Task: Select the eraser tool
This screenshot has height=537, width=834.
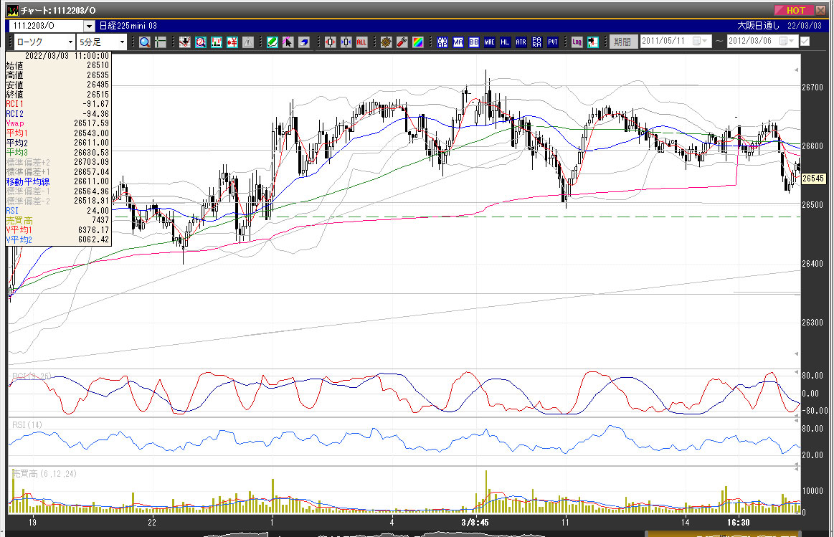Action: coord(304,42)
